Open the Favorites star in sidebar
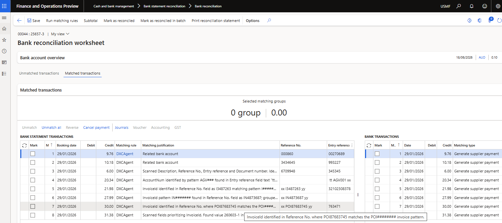The height and width of the screenshot is (223, 502). [4, 40]
